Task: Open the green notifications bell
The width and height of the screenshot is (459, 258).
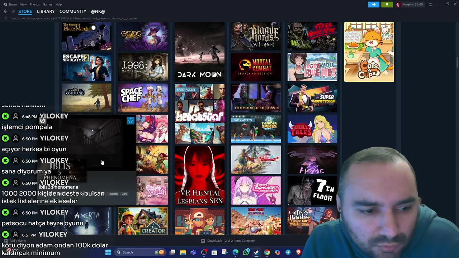Action: coord(387,4)
